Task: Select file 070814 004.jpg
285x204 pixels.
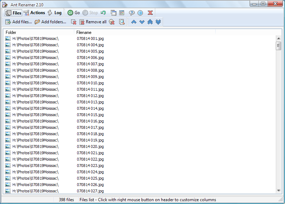Action: tap(90, 45)
